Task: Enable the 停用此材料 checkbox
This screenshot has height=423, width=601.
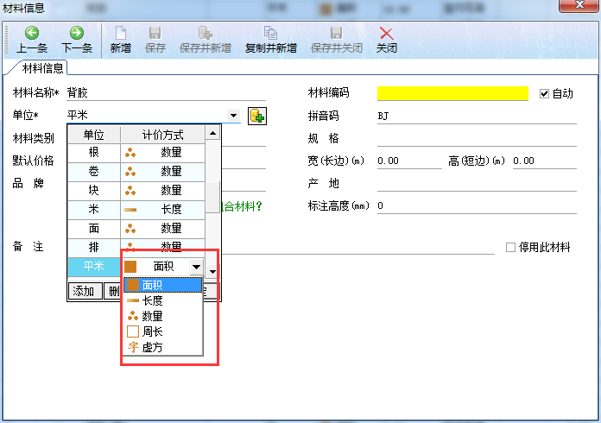Action: [x=511, y=248]
